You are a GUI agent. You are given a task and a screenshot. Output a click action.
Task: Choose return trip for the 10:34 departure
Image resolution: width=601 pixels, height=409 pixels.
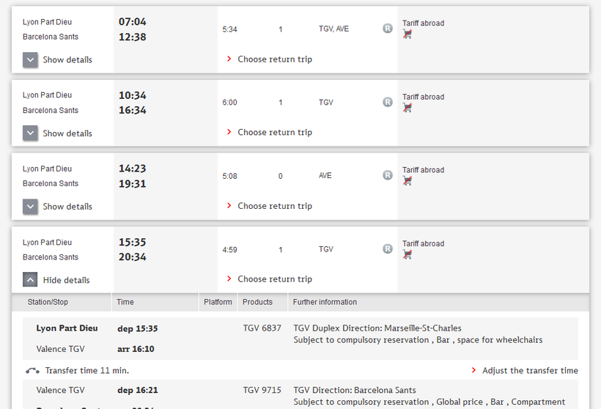[x=274, y=133]
